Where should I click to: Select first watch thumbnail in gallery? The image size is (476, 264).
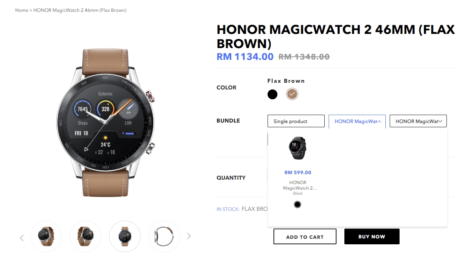tap(46, 236)
